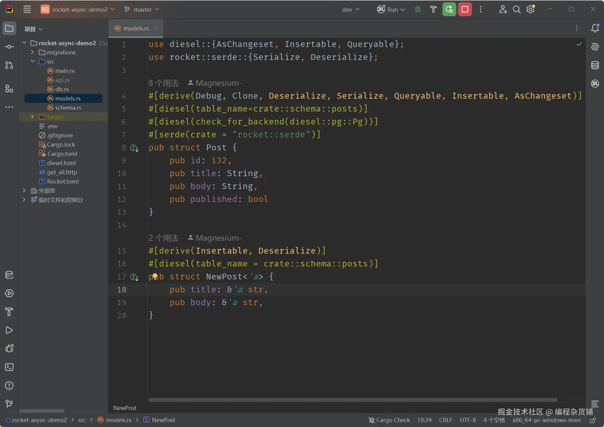
Task: Open the main hamburger menu
Action: click(x=27, y=10)
